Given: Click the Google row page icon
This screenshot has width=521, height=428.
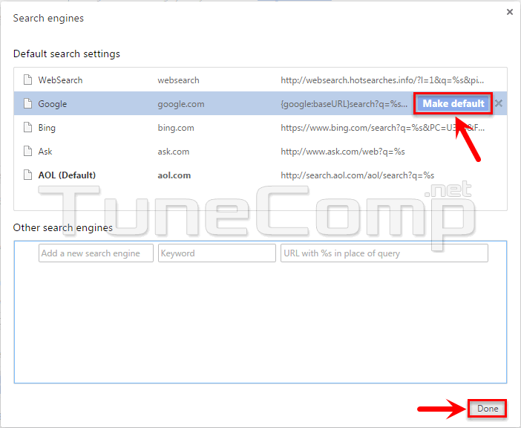Looking at the screenshot, I should click(x=28, y=103).
